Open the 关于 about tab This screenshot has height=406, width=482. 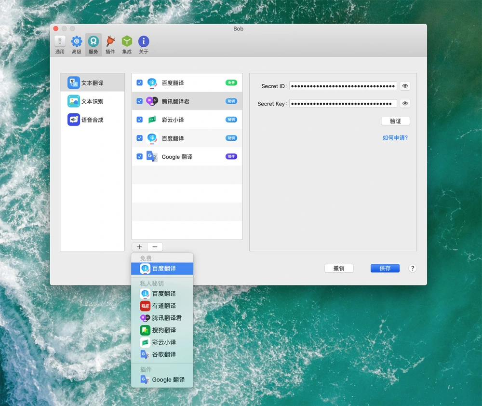click(144, 45)
